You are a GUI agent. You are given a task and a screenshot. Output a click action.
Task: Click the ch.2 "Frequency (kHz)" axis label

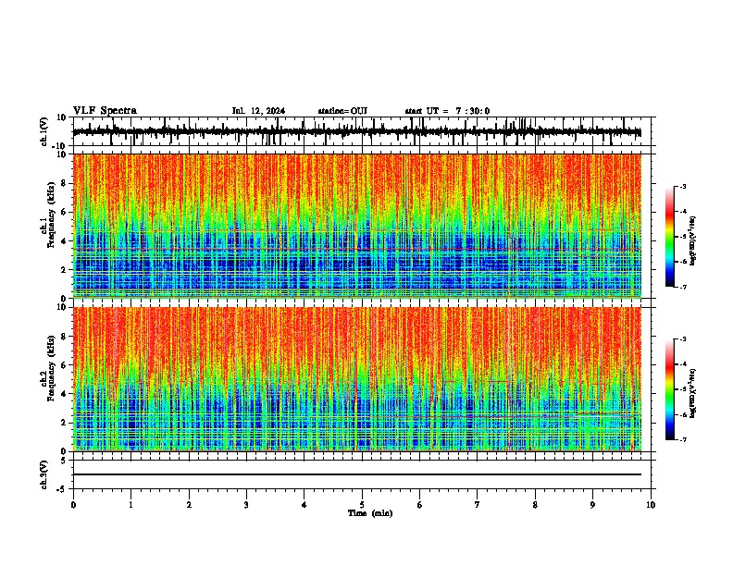pyautogui.click(x=51, y=368)
